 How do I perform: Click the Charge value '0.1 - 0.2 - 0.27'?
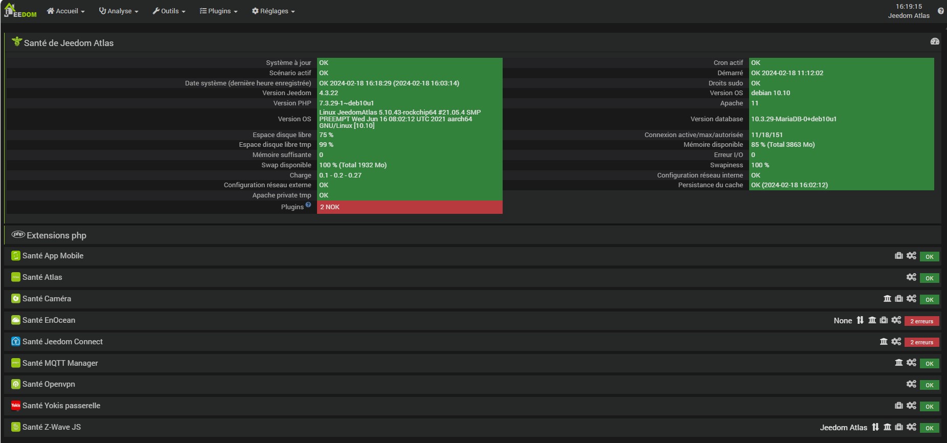[x=341, y=175]
